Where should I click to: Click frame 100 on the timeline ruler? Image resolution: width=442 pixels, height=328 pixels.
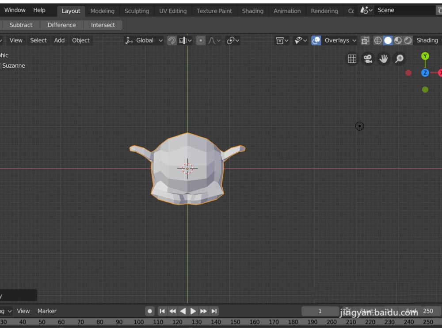(x=139, y=322)
